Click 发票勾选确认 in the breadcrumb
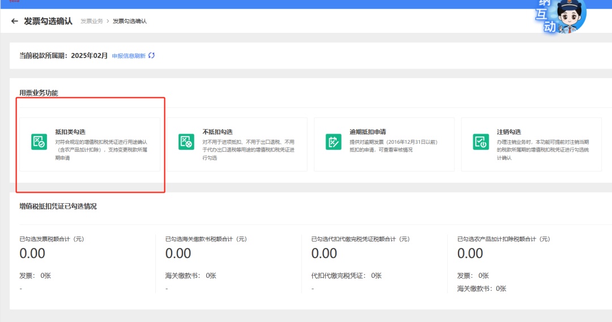 (130, 21)
